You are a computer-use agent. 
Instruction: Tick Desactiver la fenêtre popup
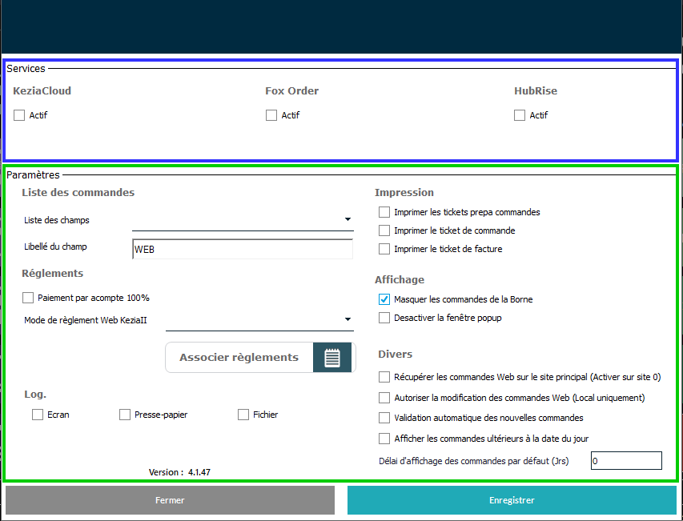(384, 318)
